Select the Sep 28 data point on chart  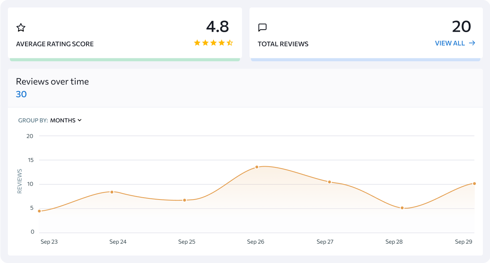pos(402,208)
